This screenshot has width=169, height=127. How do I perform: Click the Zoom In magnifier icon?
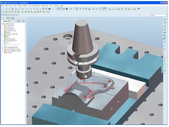[71, 9]
